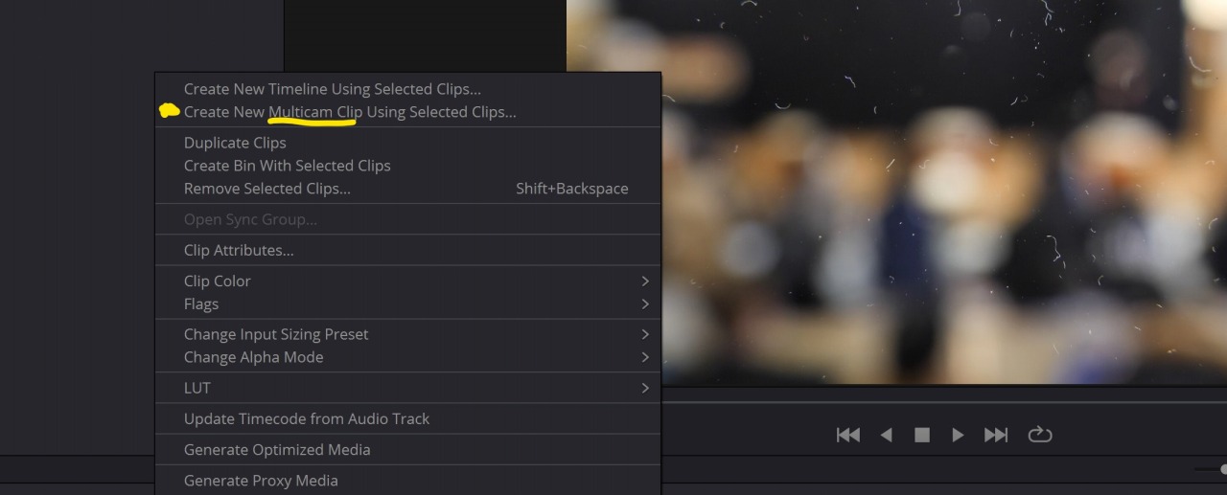This screenshot has height=495, width=1227.
Task: Click Generate Proxy Media
Action: [x=261, y=480]
